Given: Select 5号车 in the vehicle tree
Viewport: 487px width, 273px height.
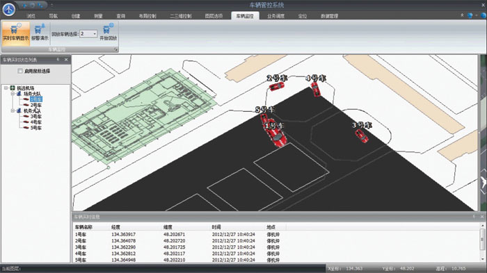Looking at the screenshot, I should coord(35,128).
